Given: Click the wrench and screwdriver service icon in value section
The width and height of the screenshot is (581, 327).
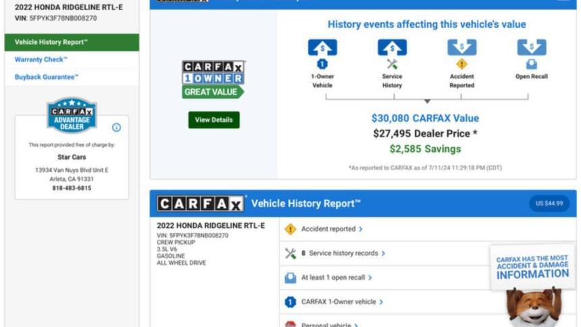Looking at the screenshot, I should point(392,64).
